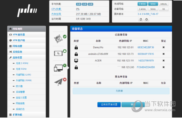Open 系统信息 menu item

coord(27,52)
